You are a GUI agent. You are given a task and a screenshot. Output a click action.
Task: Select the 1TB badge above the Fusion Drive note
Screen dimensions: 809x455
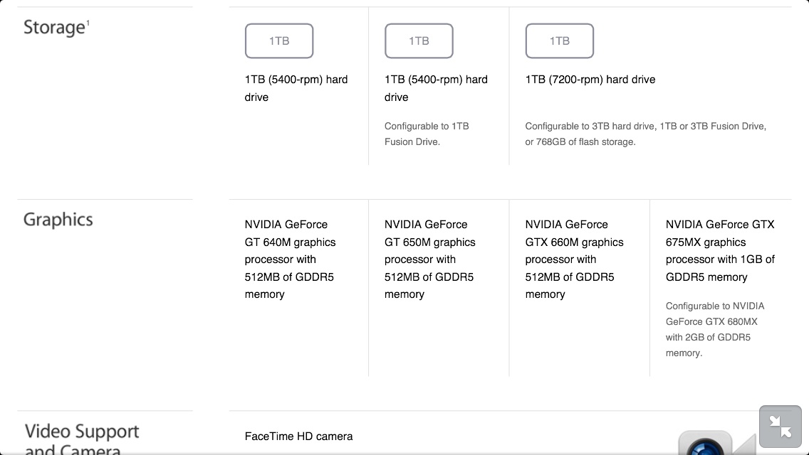(x=419, y=41)
